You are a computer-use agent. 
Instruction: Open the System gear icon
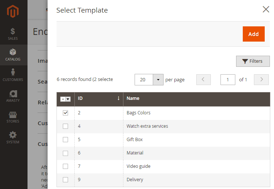coord(13,137)
